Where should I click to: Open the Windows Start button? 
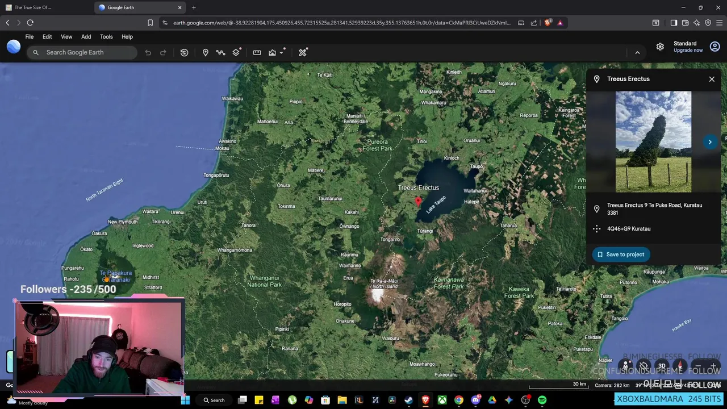click(x=185, y=400)
